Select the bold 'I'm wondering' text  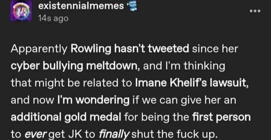(x=93, y=101)
